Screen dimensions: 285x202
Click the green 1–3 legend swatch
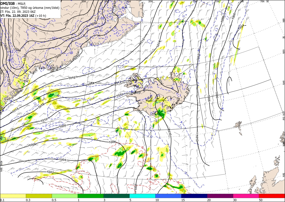pyautogui.click(x=91, y=196)
